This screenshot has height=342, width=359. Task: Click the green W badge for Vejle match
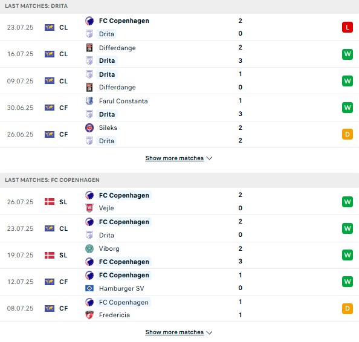click(347, 202)
